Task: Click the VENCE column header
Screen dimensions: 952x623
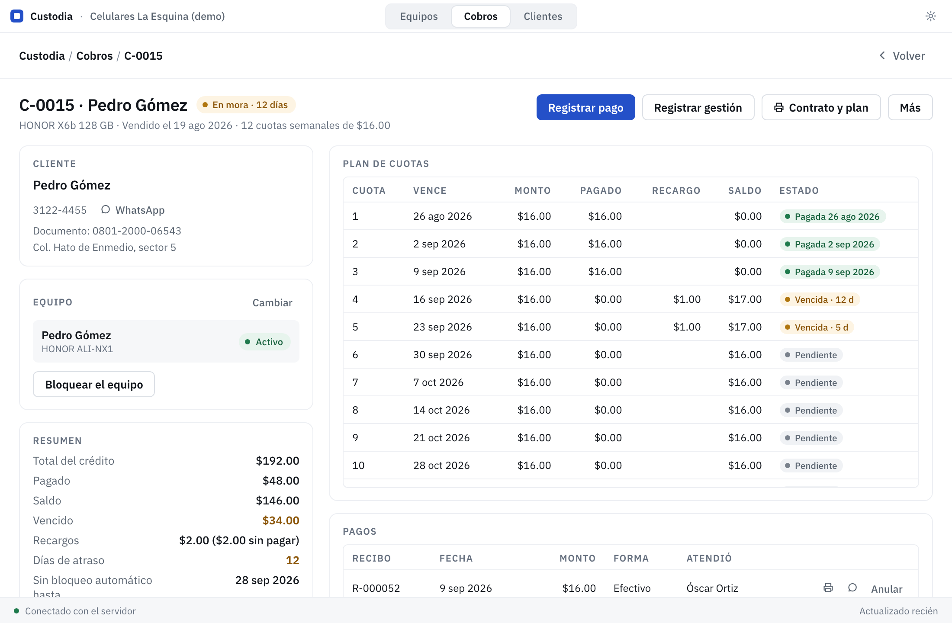Action: (430, 190)
